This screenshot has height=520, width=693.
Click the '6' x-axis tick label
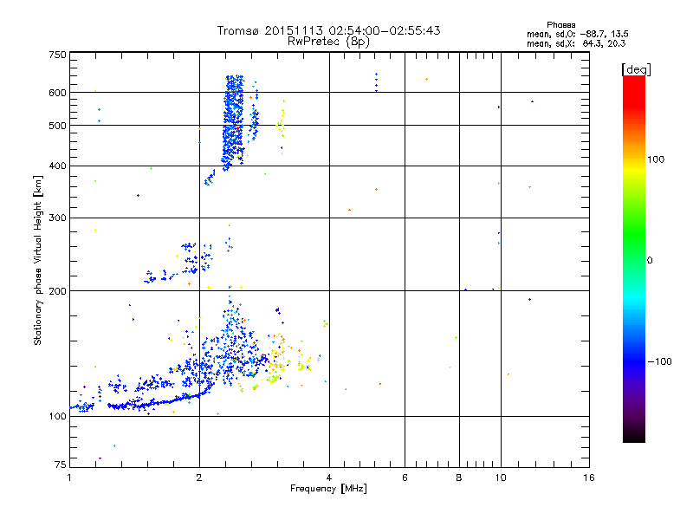tap(405, 478)
